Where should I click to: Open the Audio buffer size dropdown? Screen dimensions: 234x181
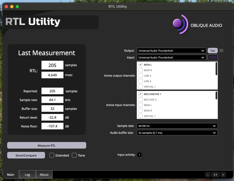tap(177, 133)
